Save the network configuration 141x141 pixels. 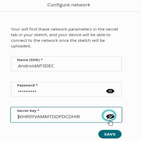(x=110, y=134)
